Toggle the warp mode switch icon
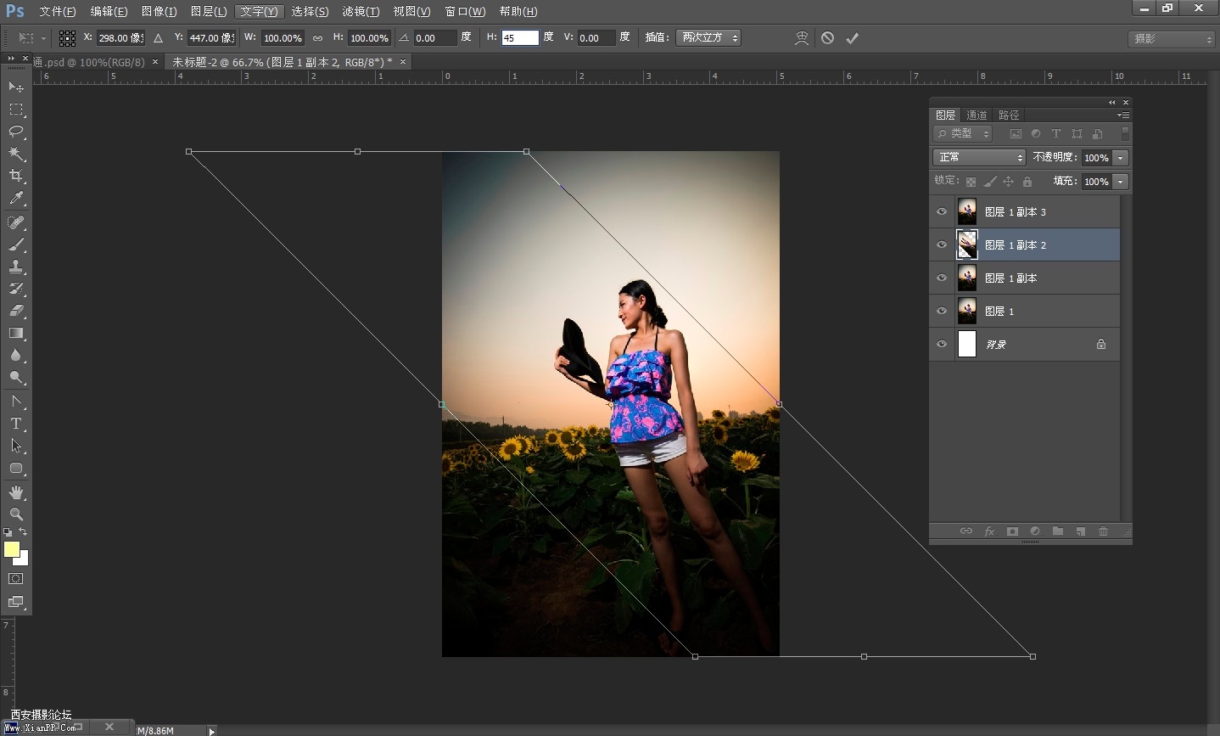Screen dimensions: 1220x736 point(801,38)
